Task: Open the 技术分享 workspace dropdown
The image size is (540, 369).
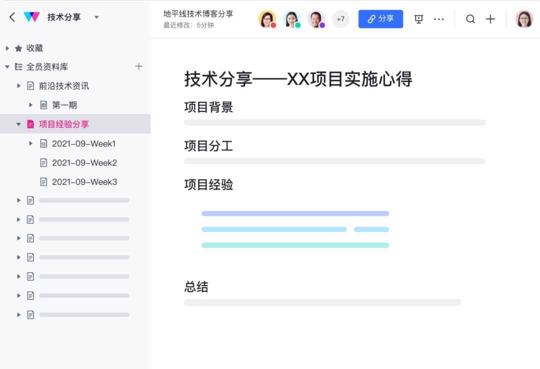Action: 96,17
